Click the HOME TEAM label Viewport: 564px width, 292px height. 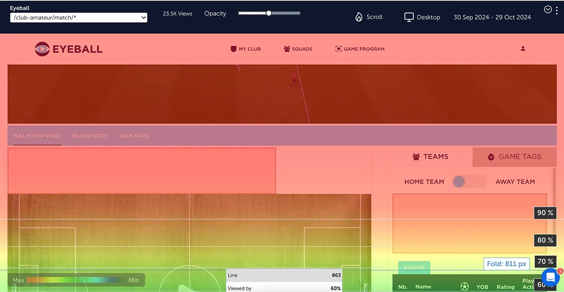[x=424, y=182]
